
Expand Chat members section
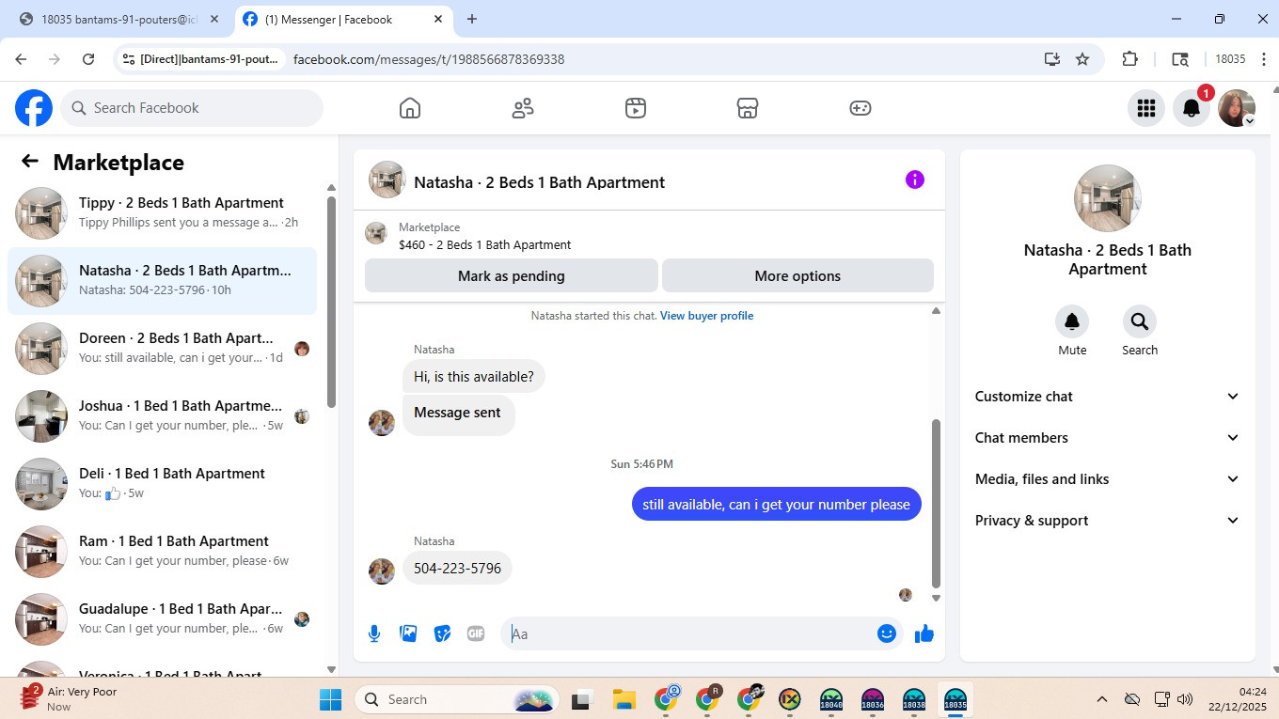[x=1108, y=438]
